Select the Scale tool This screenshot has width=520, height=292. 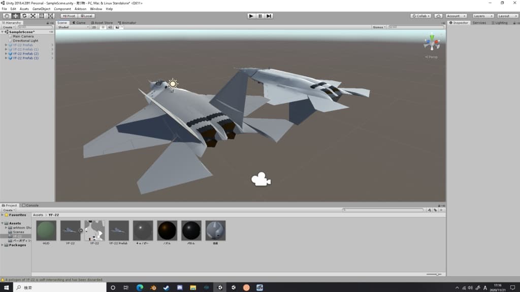tap(33, 16)
